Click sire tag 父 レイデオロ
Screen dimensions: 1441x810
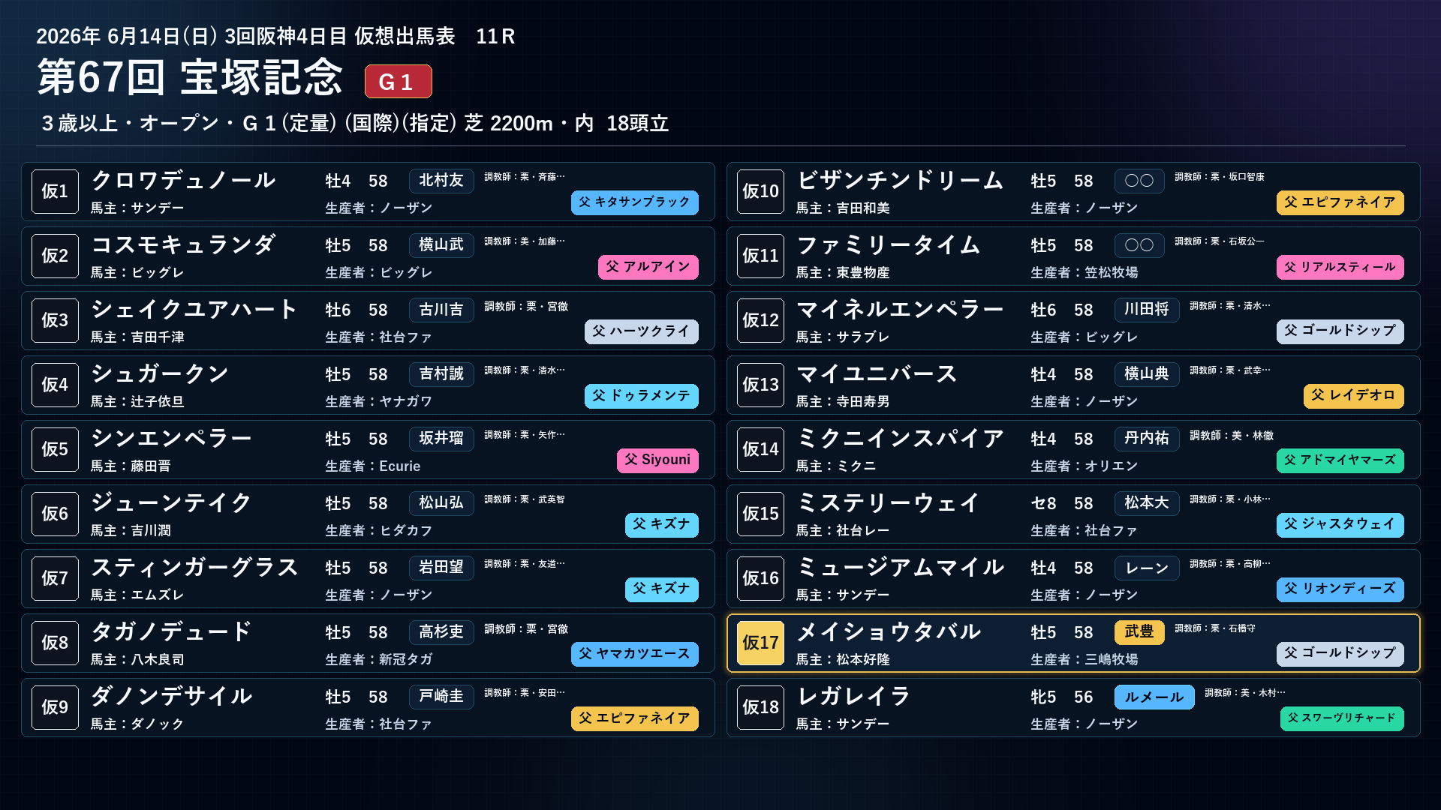click(x=1353, y=396)
